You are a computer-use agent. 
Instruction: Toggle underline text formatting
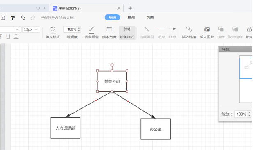pyautogui.click(x=8, y=37)
